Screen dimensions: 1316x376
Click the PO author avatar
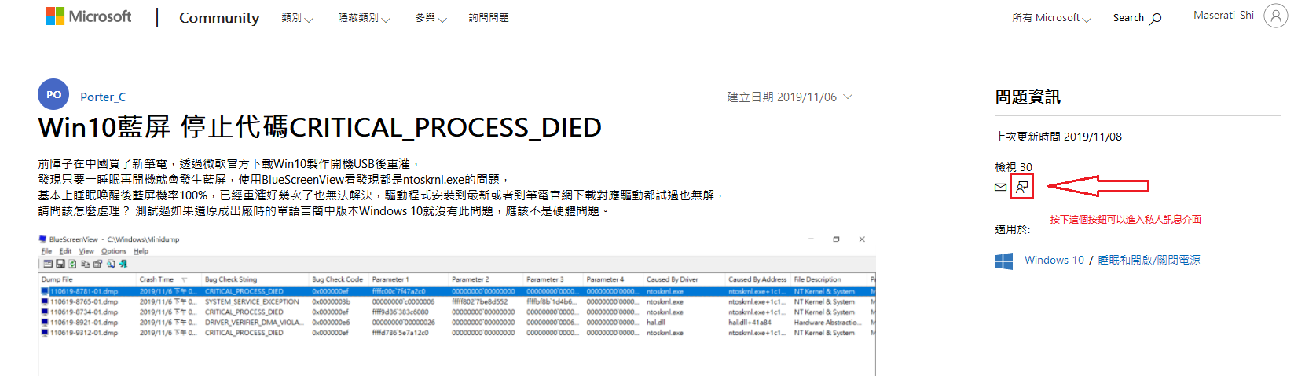click(x=53, y=94)
